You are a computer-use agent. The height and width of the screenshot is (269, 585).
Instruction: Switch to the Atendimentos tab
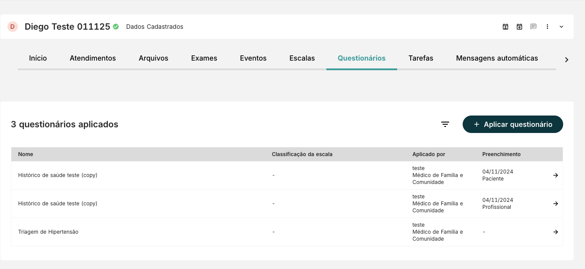tap(93, 58)
